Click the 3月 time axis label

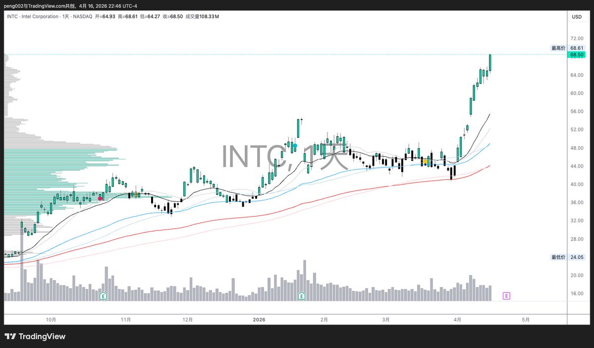tap(385, 320)
